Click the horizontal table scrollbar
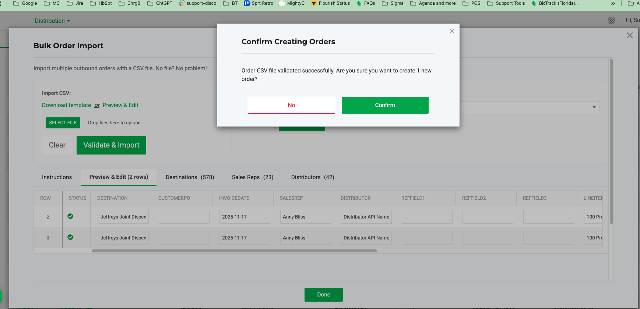Image resolution: width=640 pixels, height=309 pixels. pyautogui.click(x=235, y=251)
